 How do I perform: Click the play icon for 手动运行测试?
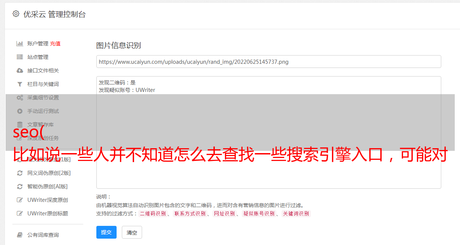point(20,111)
